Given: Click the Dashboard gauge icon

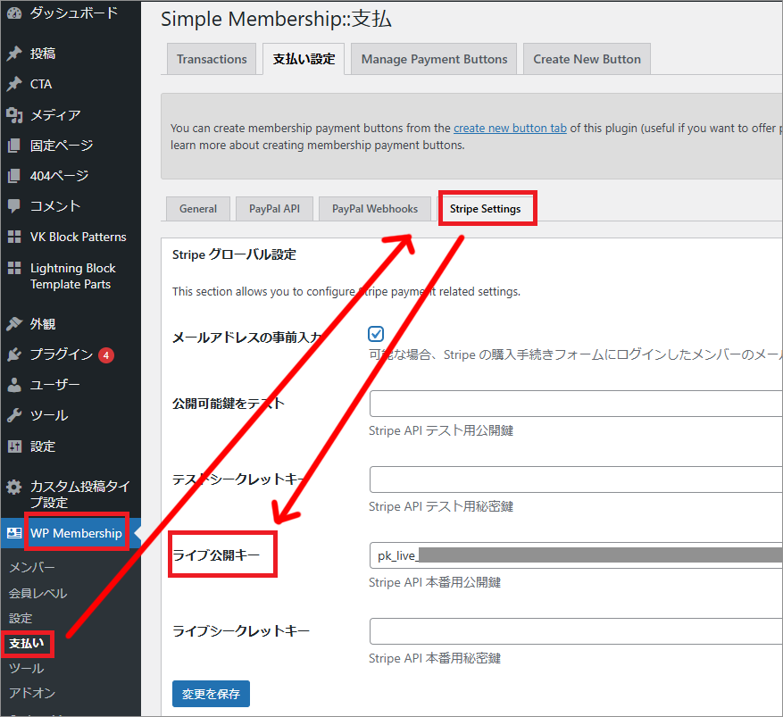Looking at the screenshot, I should coord(14,13).
